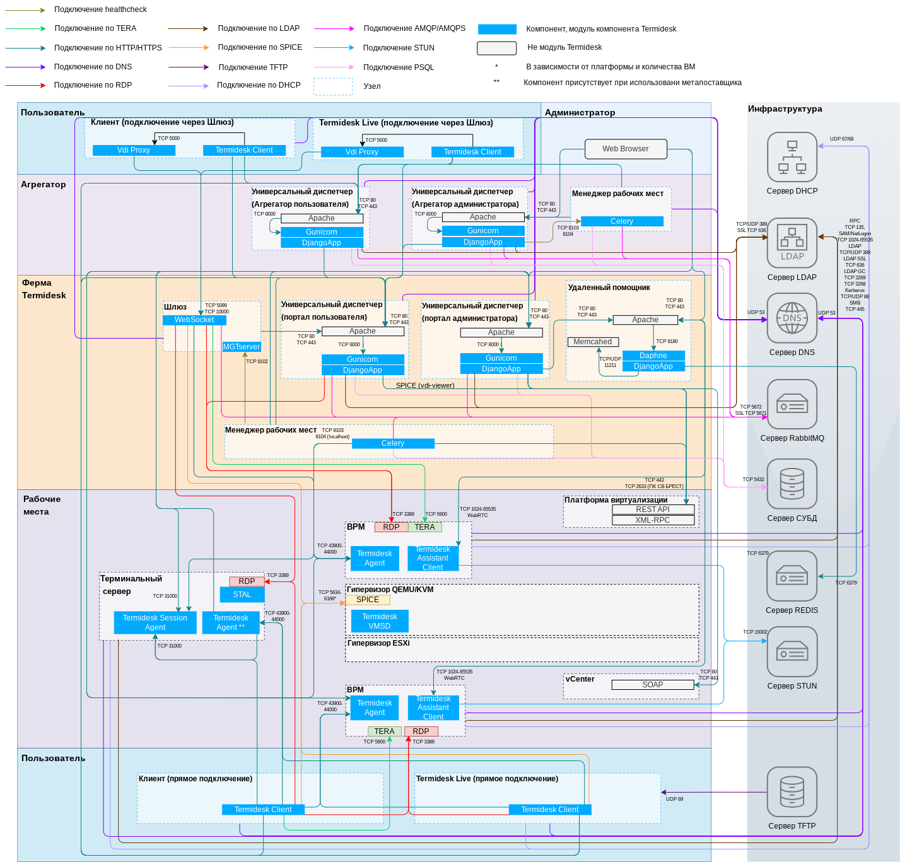Click the 'Рабочие места' section heading
Viewport: 900px width, 862px height.
tap(42, 505)
